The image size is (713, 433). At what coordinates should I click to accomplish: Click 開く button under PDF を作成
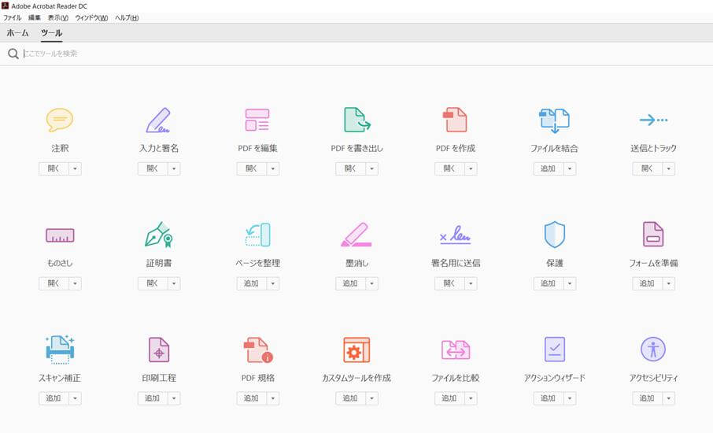tap(449, 168)
